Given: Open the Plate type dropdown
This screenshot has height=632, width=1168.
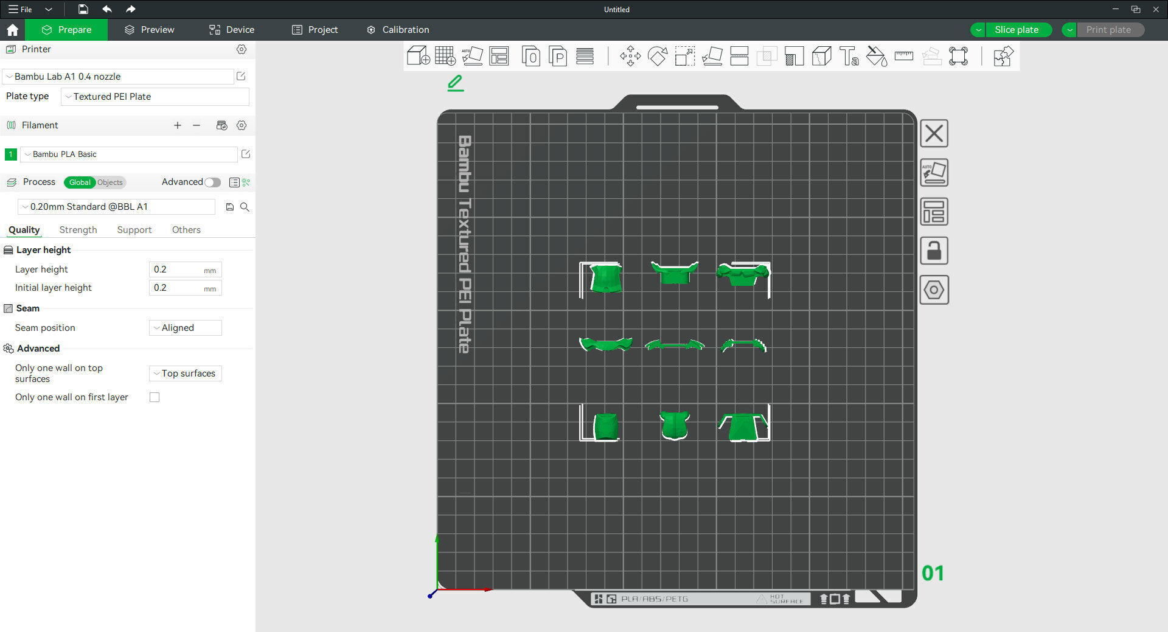Looking at the screenshot, I should click(155, 97).
